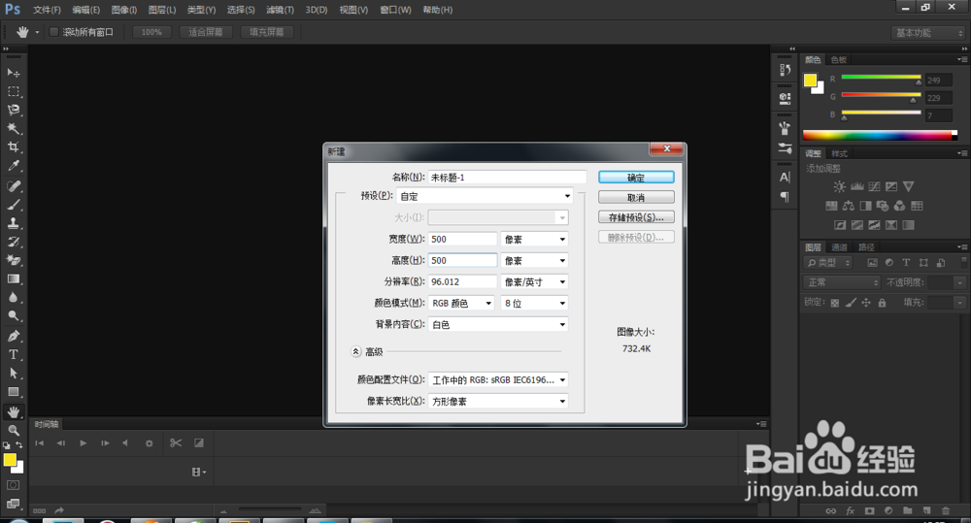Enable scroll all windows checkbox

pos(53,32)
